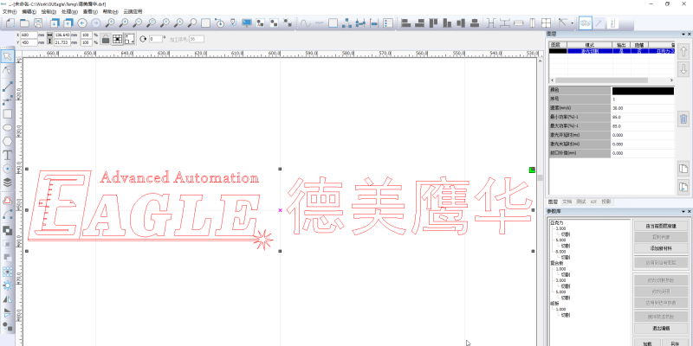This screenshot has height=346, width=693.
Task: Select the Polygon drawing tool
Action: (x=8, y=141)
